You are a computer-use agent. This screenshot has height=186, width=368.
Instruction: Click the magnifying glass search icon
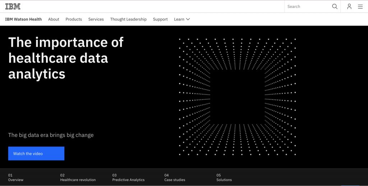coord(335,6)
